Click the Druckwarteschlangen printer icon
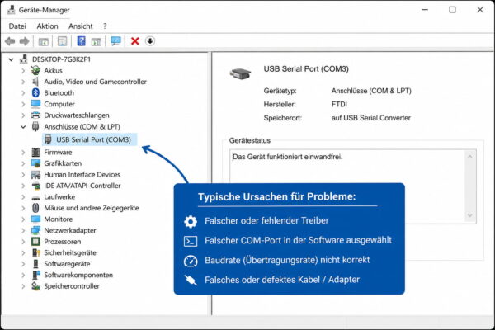The image size is (495, 330). 35,115
